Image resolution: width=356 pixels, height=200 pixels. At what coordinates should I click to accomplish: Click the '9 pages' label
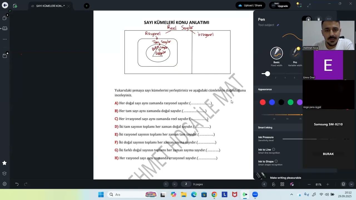pos(198,184)
